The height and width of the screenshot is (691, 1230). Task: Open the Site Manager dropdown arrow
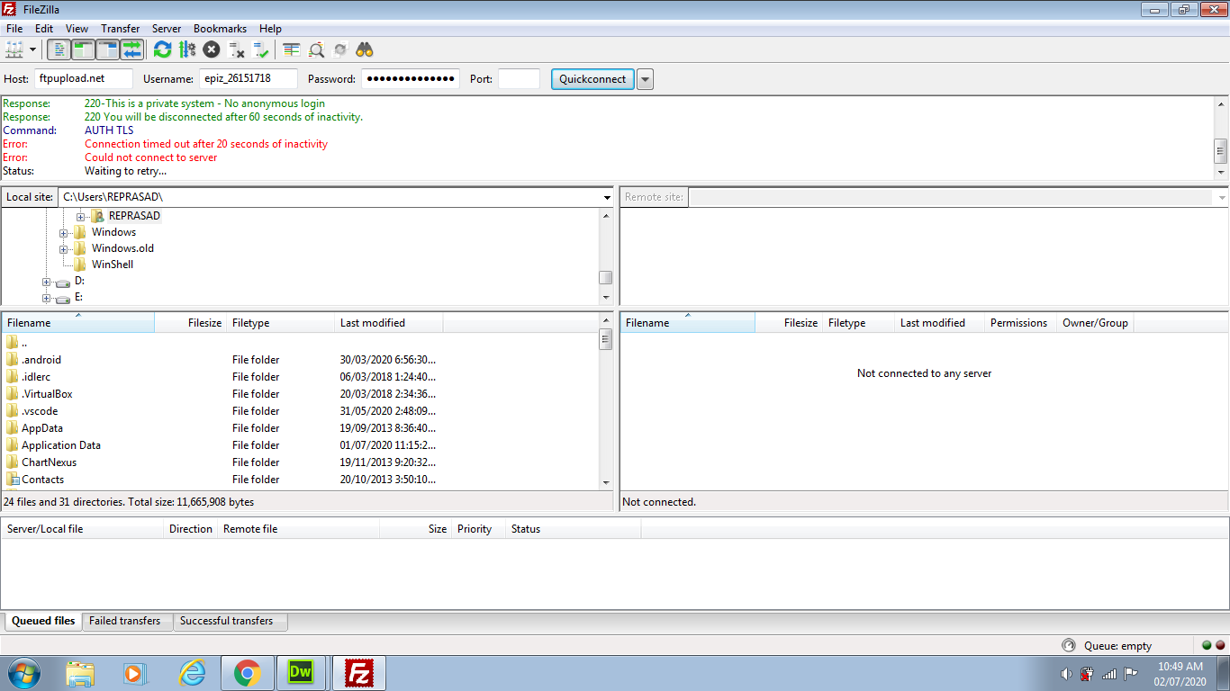click(33, 49)
